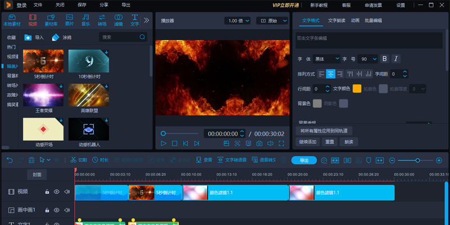Switch to the 文字朗读 tab
The height and width of the screenshot is (225, 450).
coord(336,20)
